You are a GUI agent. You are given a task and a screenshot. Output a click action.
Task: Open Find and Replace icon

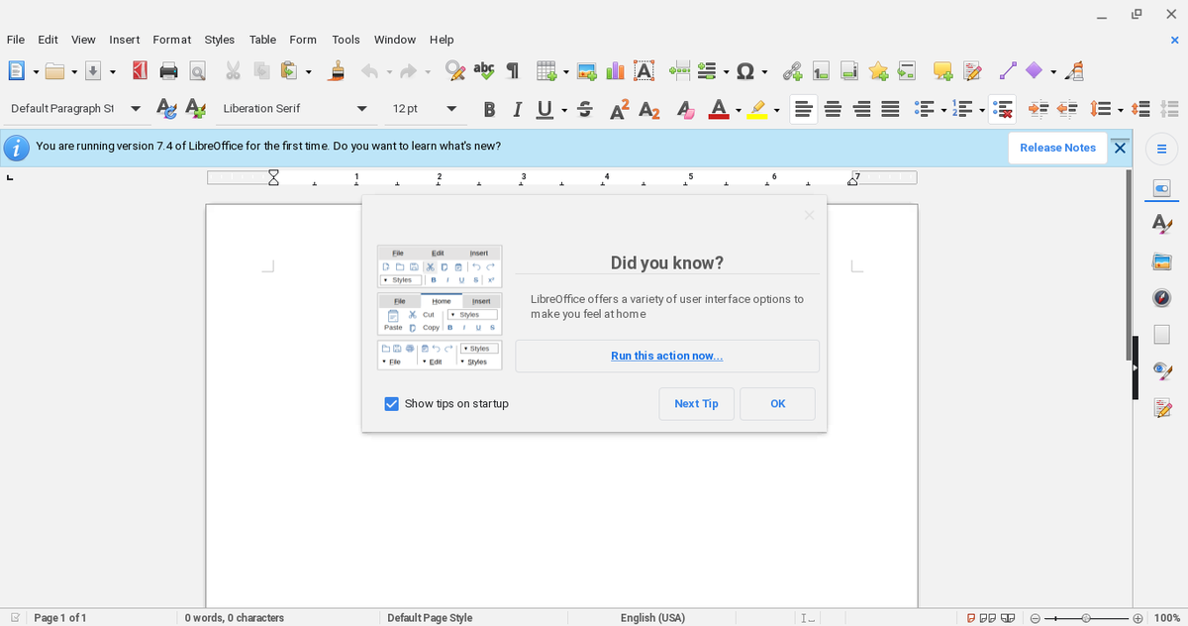point(454,70)
